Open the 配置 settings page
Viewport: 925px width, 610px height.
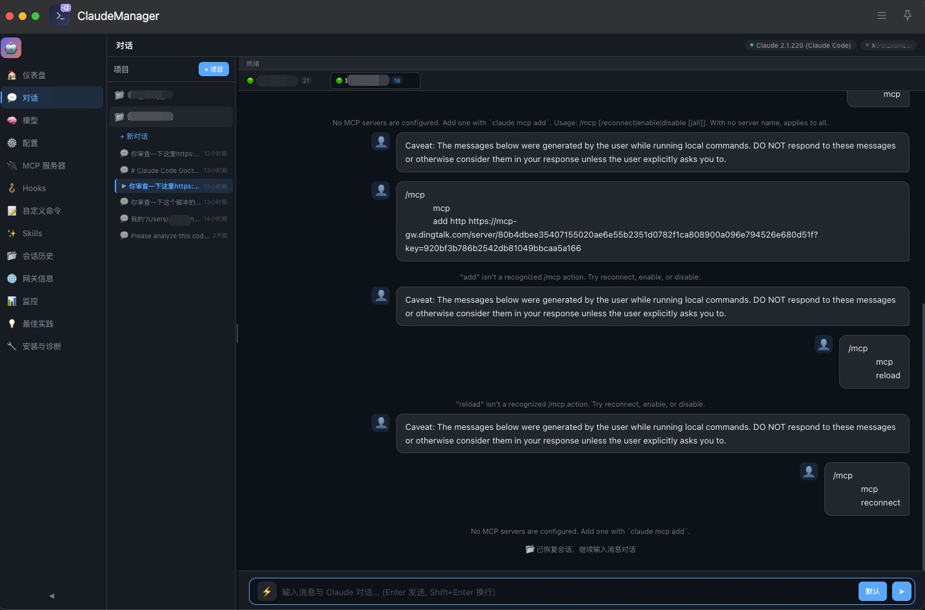52,143
